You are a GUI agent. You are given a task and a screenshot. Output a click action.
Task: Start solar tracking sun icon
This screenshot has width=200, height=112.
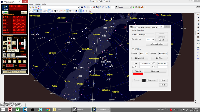20,61
